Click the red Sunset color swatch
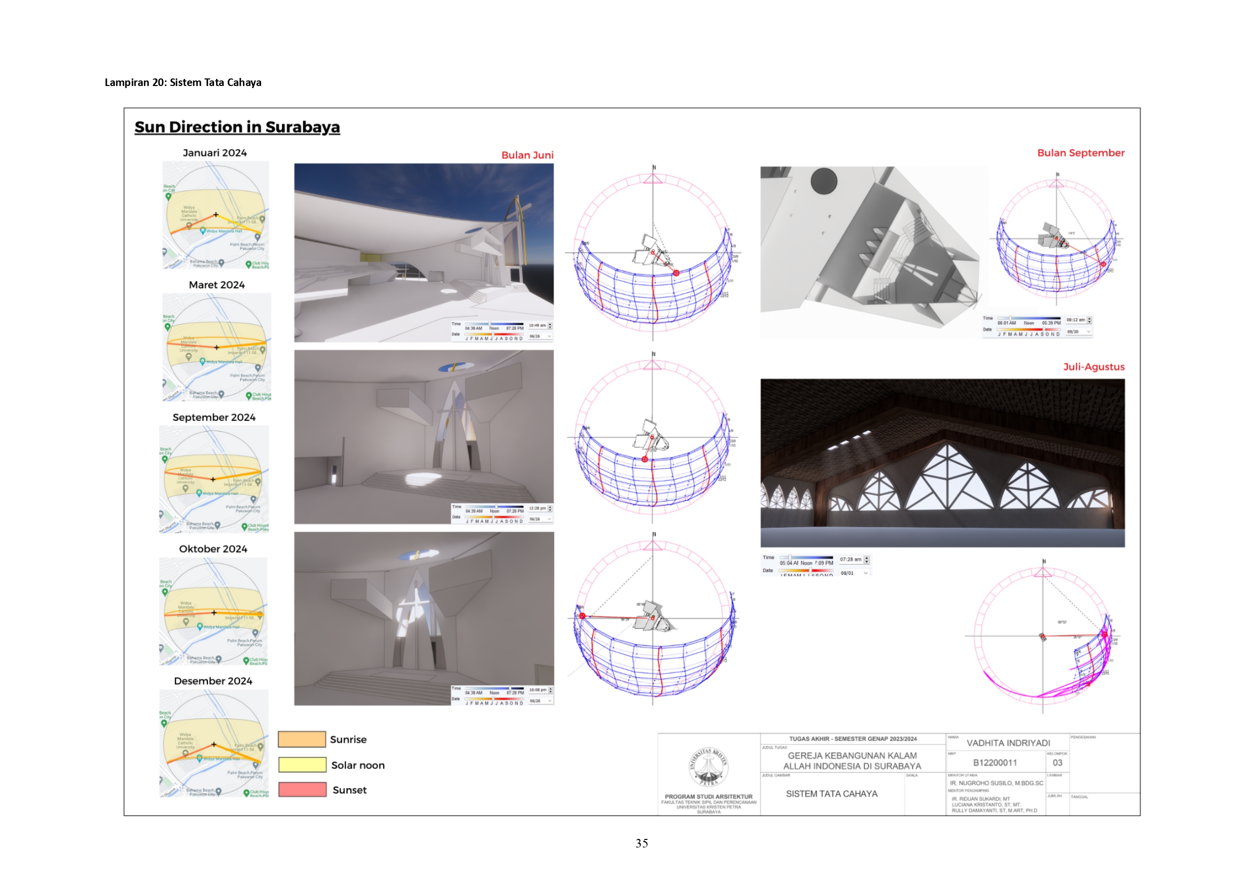The width and height of the screenshot is (1255, 888). point(302,789)
